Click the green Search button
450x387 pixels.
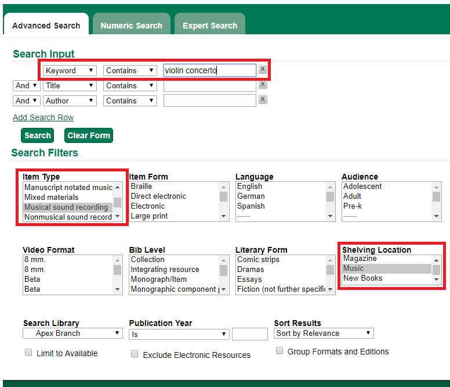click(x=37, y=135)
